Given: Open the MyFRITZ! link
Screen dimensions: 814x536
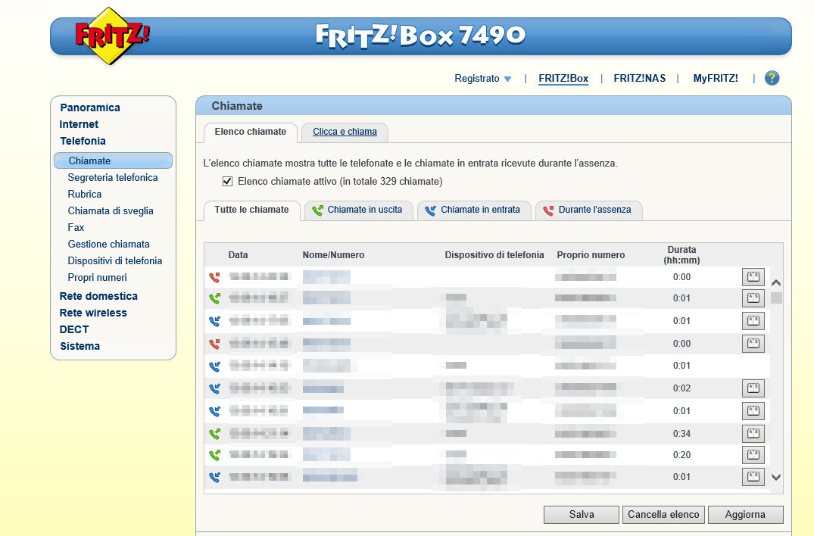Looking at the screenshot, I should coord(716,78).
